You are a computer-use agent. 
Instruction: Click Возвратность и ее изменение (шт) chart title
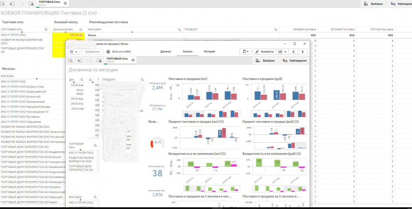pos(197,154)
